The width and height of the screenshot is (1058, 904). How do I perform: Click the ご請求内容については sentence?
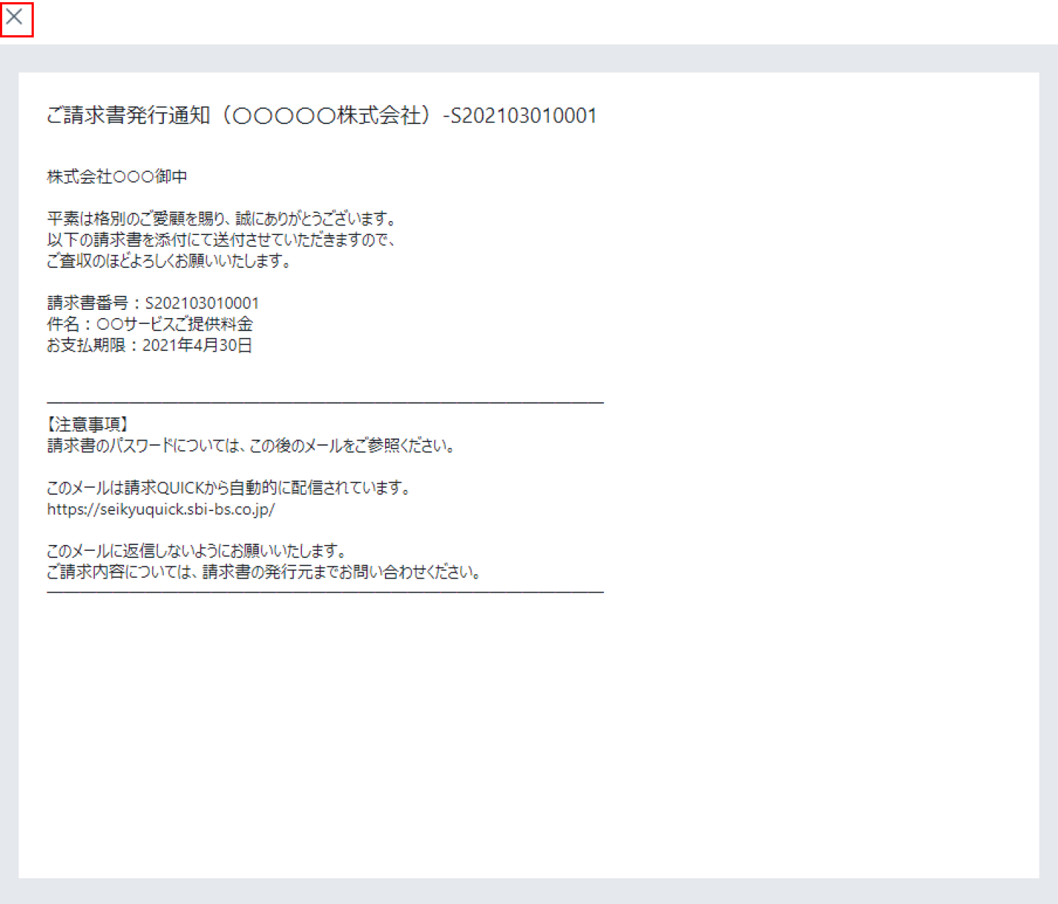(264, 572)
